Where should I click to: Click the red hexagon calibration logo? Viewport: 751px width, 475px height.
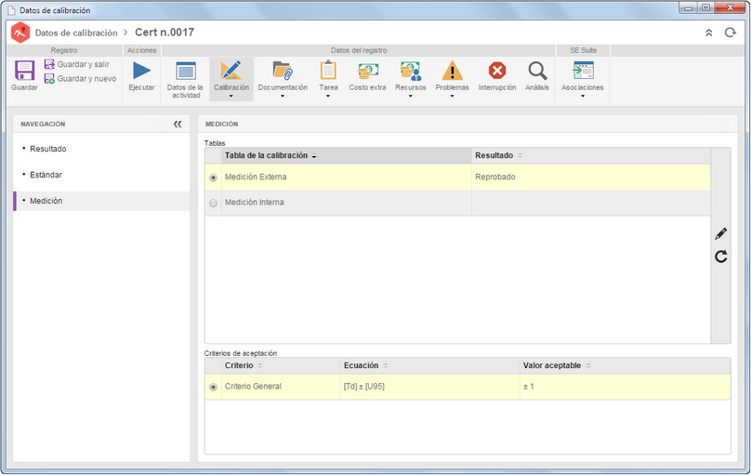20,33
